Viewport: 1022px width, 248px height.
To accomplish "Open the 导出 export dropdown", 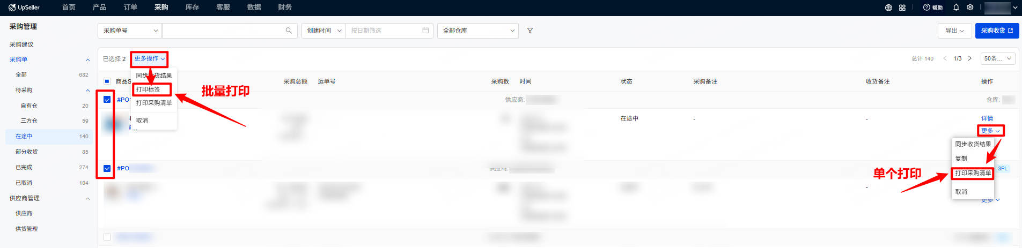I will click(954, 31).
